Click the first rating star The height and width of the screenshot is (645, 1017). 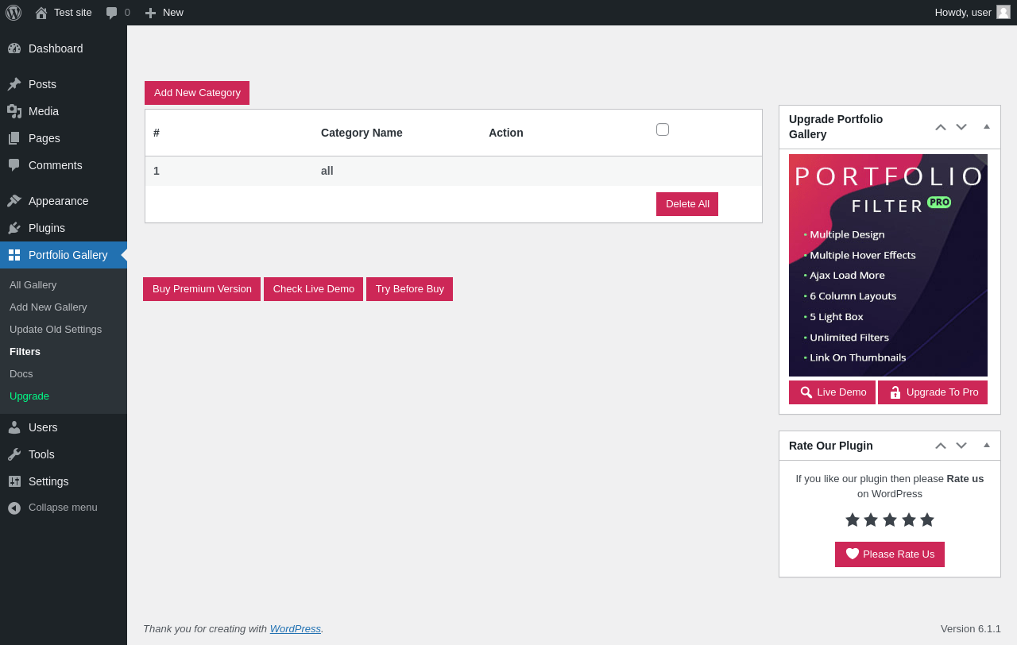click(853, 519)
